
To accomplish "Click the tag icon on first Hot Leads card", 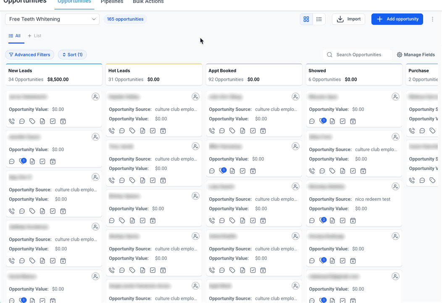I will pyautogui.click(x=132, y=131).
